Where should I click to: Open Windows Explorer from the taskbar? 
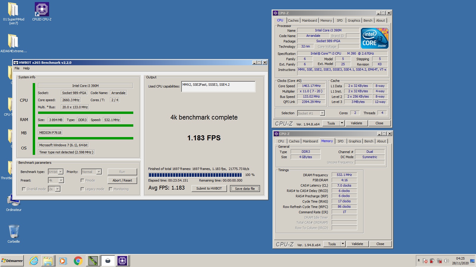(48, 261)
